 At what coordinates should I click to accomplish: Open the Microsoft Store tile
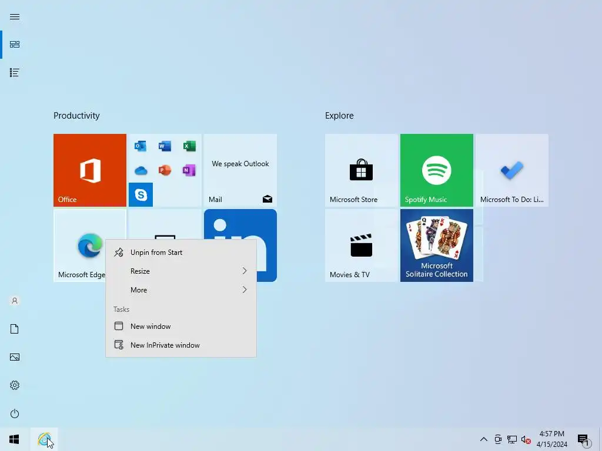pos(362,170)
